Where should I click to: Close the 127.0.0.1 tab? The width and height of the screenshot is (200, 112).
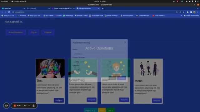click(49, 8)
